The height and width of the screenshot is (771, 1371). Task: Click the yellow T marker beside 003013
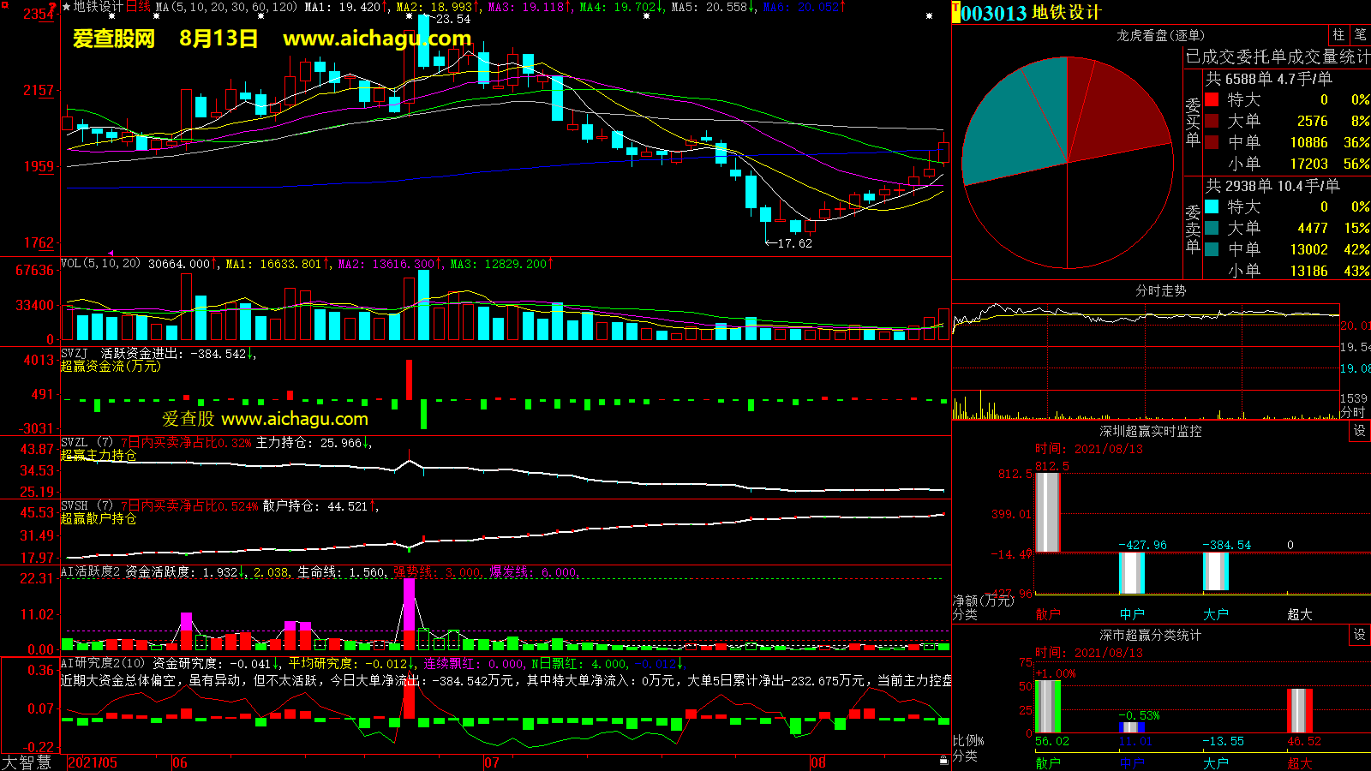(x=956, y=12)
